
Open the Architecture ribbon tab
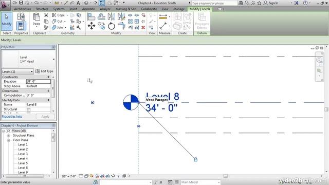(23, 9)
